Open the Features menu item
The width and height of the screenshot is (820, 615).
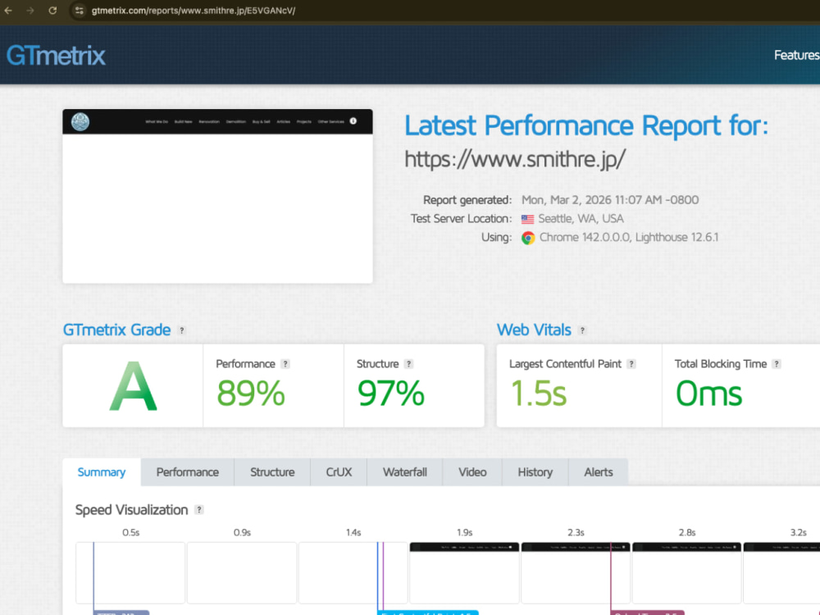point(796,55)
